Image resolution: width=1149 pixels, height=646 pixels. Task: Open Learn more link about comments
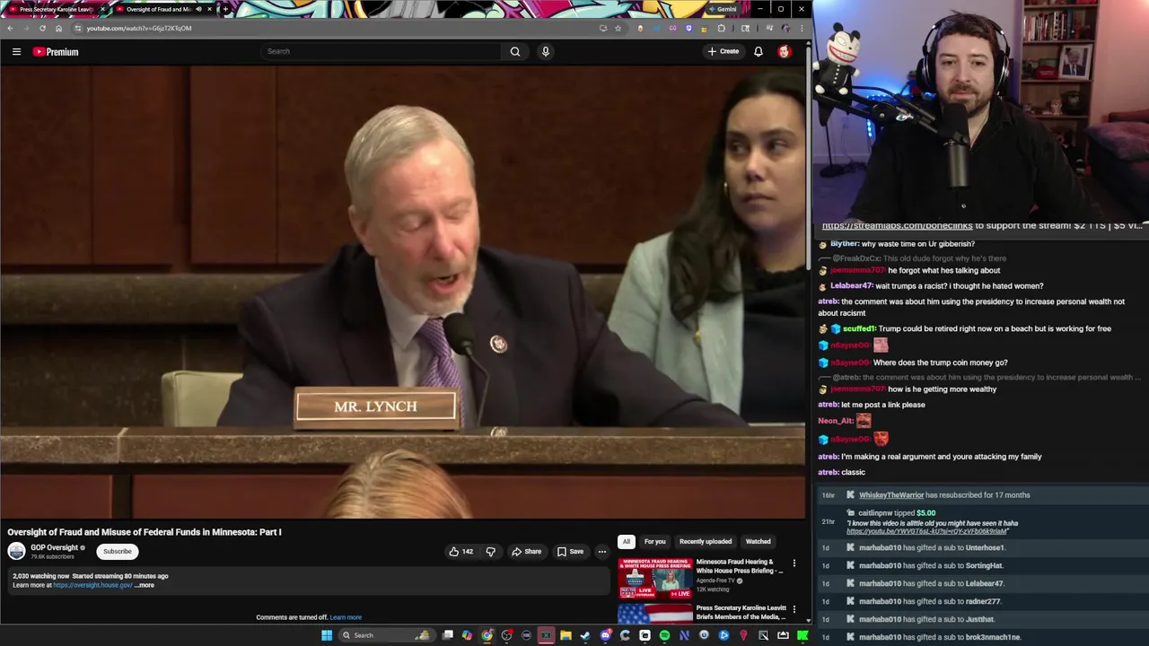346,617
